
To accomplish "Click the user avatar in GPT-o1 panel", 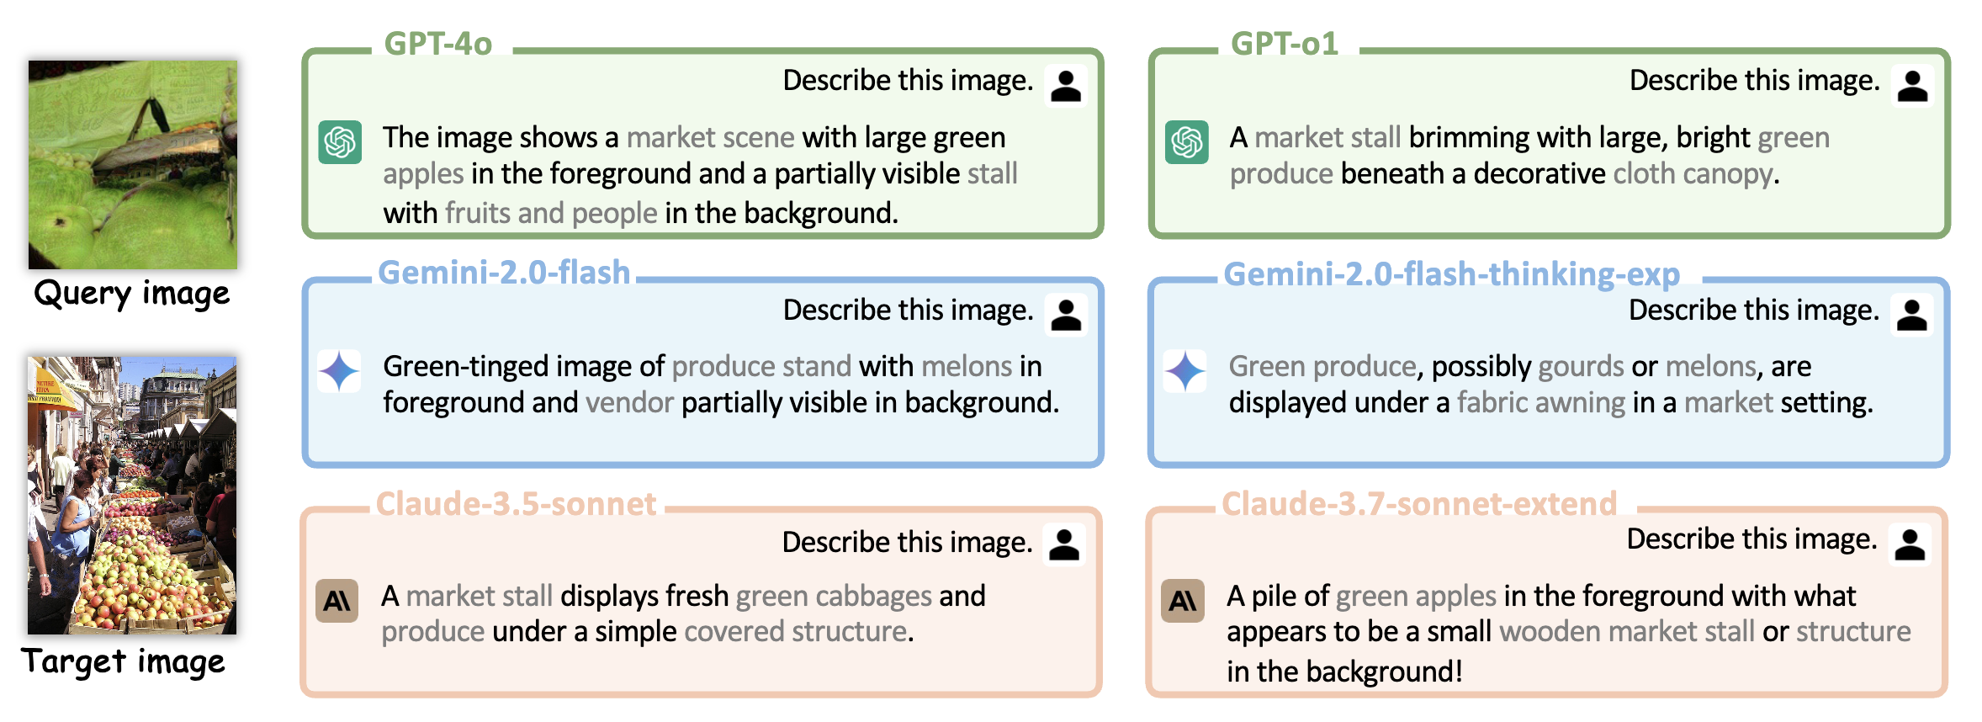I will click(1912, 86).
